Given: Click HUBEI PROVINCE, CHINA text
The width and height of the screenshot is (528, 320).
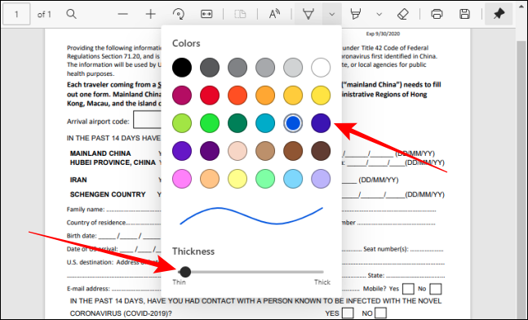Looking at the screenshot, I should (x=113, y=162).
